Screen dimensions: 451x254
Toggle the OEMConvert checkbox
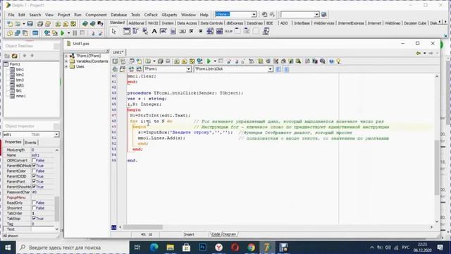(34, 160)
